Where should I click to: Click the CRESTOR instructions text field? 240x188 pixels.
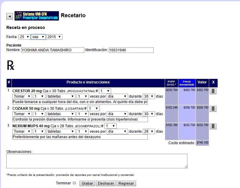(x=80, y=102)
